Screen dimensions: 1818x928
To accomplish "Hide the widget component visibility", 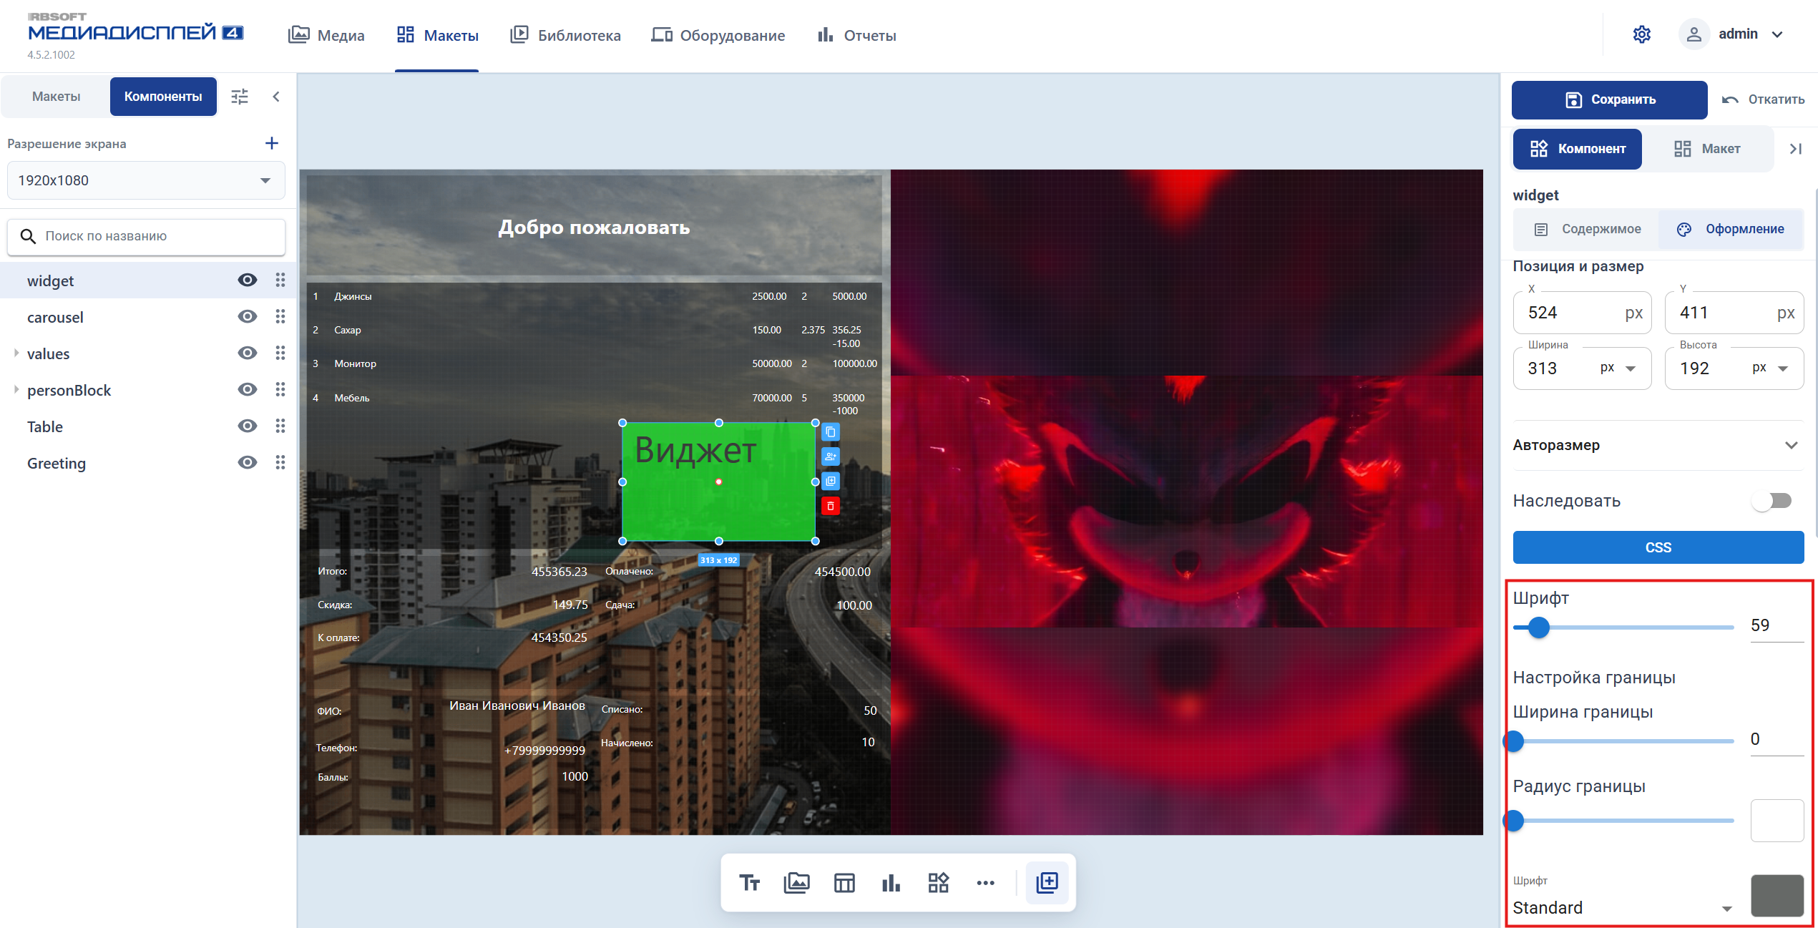I will click(248, 280).
